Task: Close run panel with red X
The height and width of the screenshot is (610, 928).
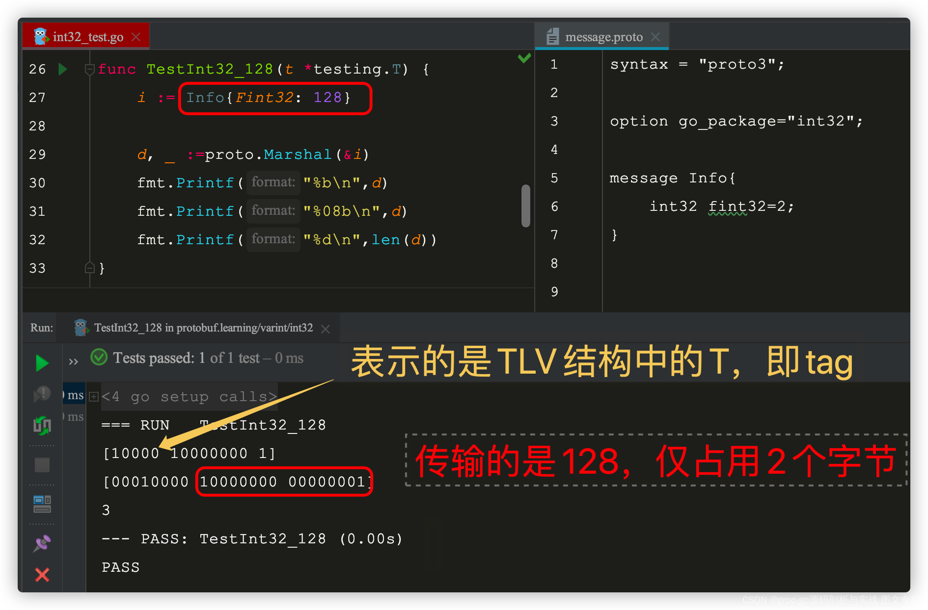Action: pos(42,575)
